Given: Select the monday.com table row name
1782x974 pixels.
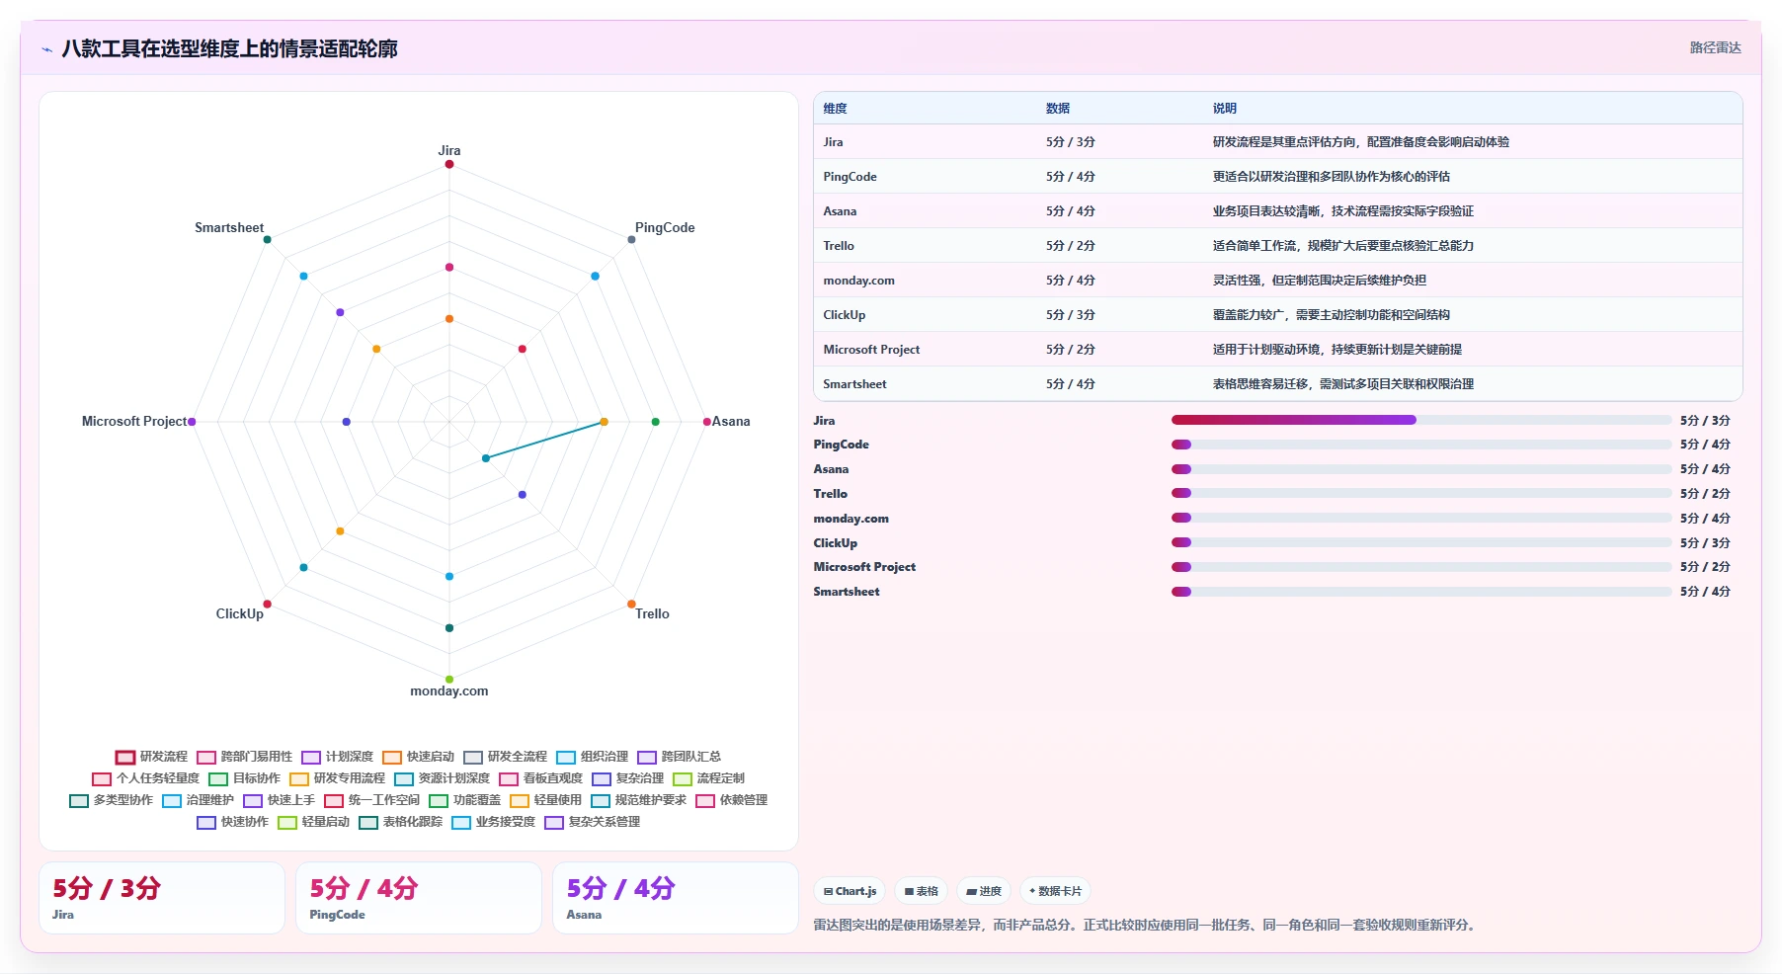Looking at the screenshot, I should tap(858, 281).
